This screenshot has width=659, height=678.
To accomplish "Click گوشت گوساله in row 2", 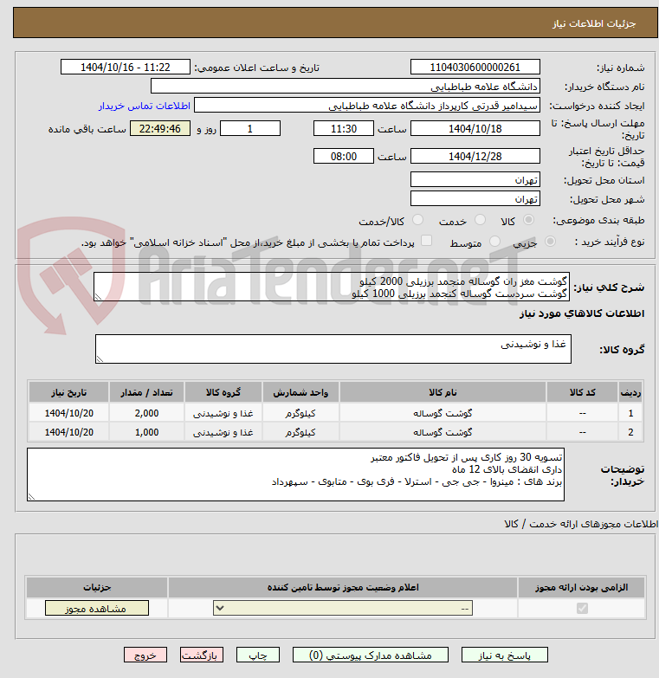I will pos(443,432).
